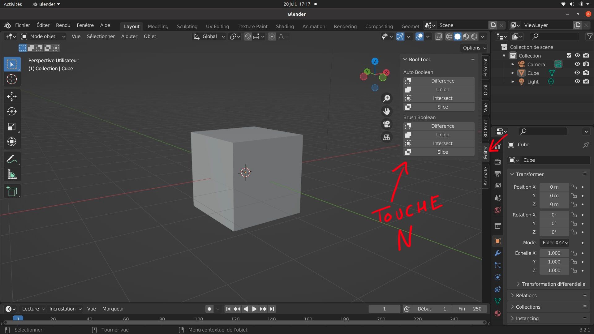Uncheck the Collection exclude checkbox
594x334 pixels.
point(569,56)
